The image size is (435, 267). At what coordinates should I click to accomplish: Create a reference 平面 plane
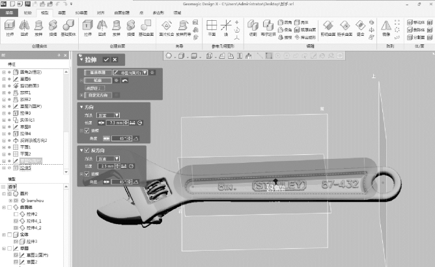click(x=212, y=28)
